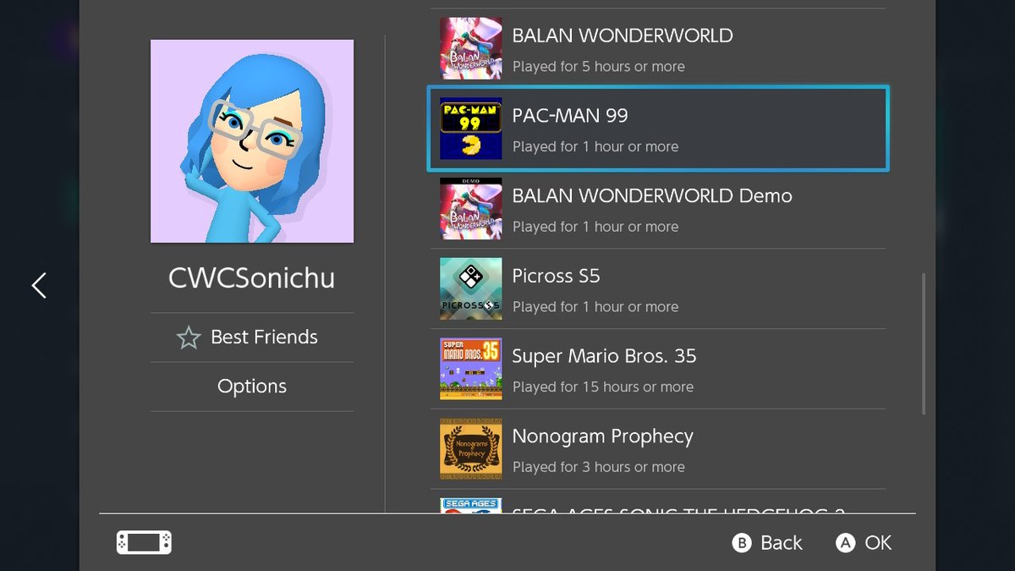Open the BALAN WONDERWORLD game icon
This screenshot has height=571, width=1015.
click(470, 48)
